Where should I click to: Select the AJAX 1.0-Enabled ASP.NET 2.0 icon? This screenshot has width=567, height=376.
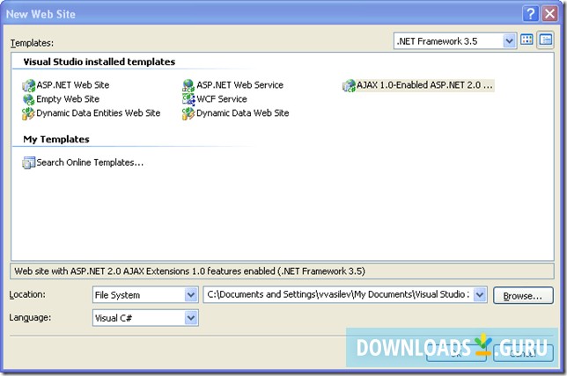tap(349, 85)
